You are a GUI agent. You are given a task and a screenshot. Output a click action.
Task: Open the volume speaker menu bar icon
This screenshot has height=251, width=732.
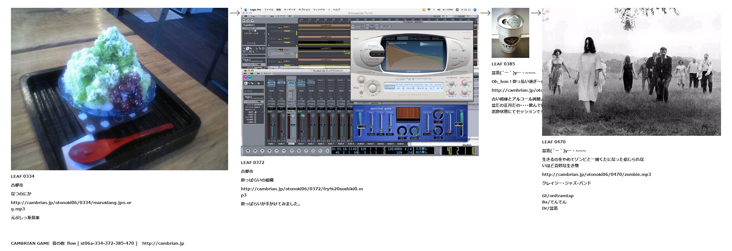pos(439,10)
